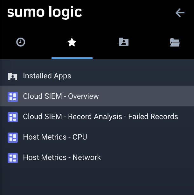The image size is (194, 195).
Task: Open Cloud SIEM - Record Analysis - Failed Records
Action: (100, 117)
